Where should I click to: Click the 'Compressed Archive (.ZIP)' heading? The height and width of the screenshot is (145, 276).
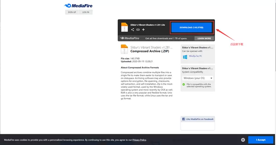(150, 51)
